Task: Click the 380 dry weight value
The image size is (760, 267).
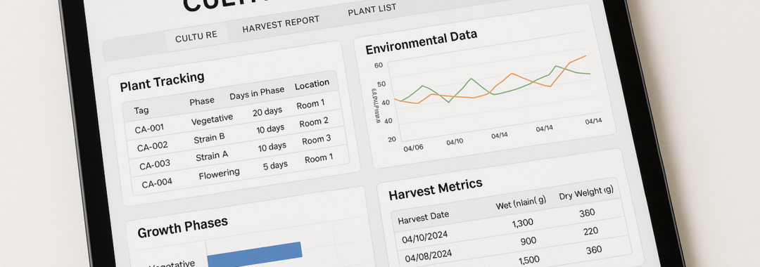Action: [x=587, y=213]
